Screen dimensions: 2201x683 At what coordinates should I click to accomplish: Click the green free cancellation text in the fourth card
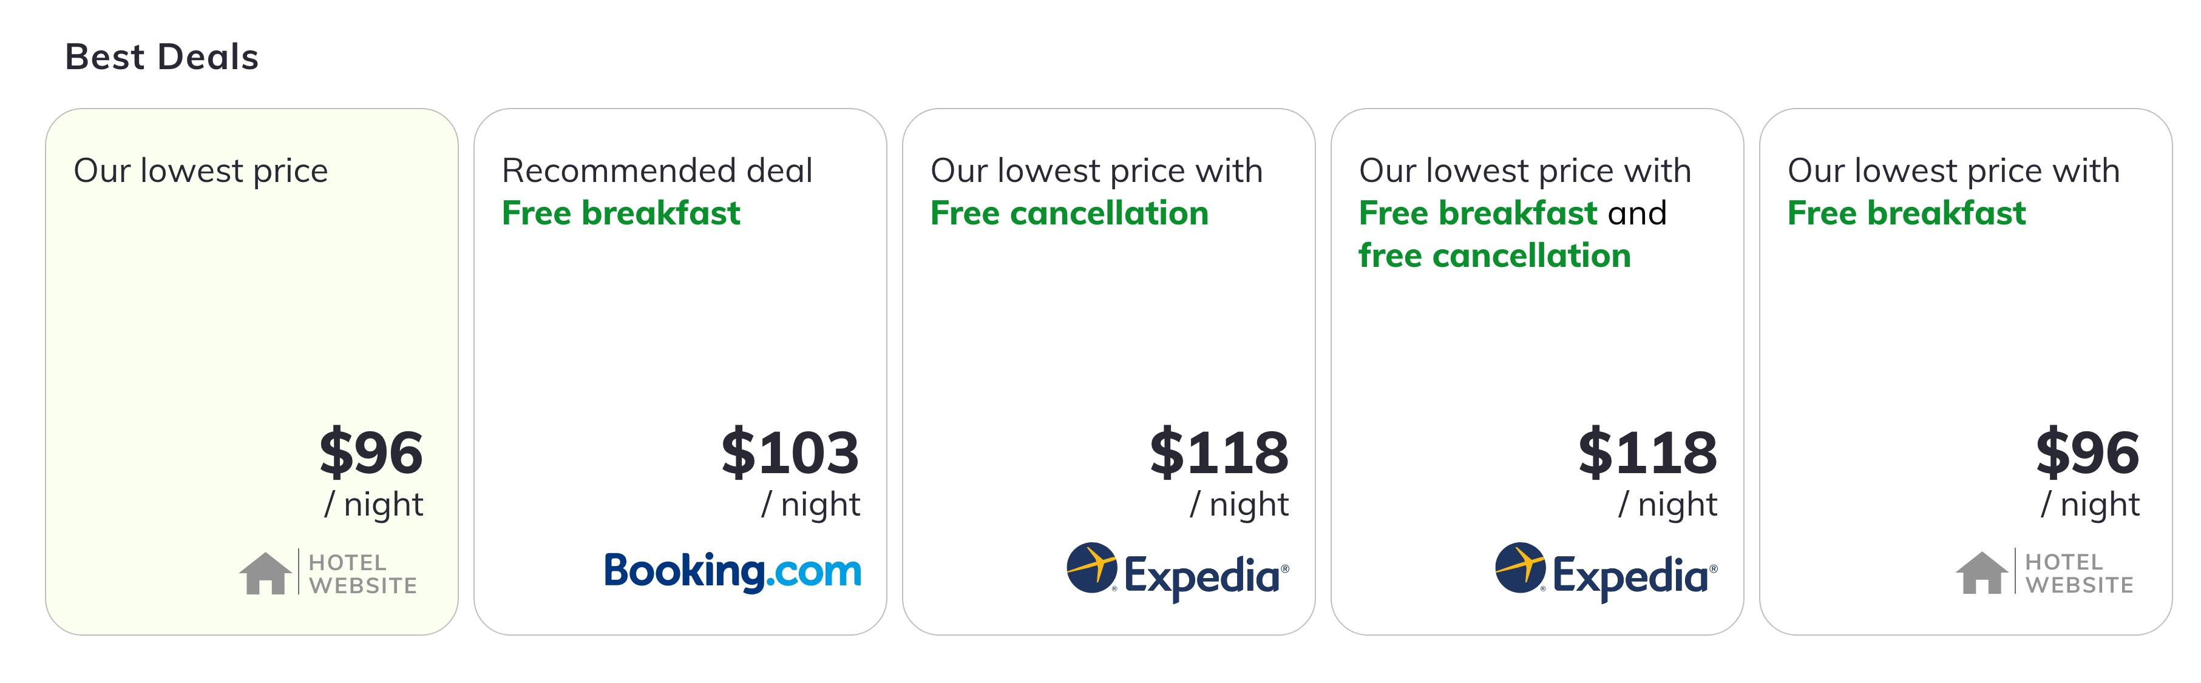point(1494,255)
